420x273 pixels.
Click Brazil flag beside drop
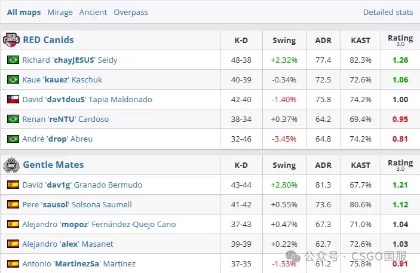tap(13, 139)
